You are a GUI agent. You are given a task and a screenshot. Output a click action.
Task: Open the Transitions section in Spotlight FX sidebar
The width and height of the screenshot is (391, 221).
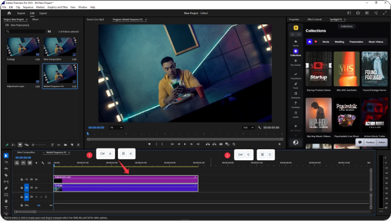click(295, 76)
